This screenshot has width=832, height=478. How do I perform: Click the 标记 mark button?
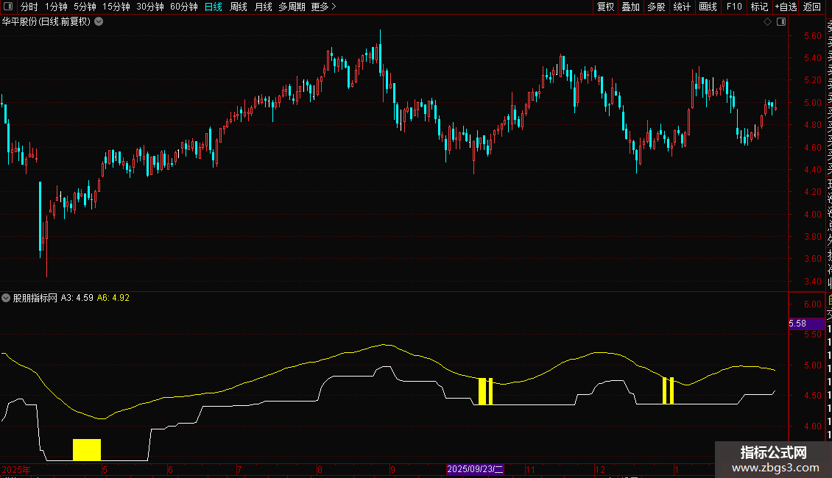point(759,7)
